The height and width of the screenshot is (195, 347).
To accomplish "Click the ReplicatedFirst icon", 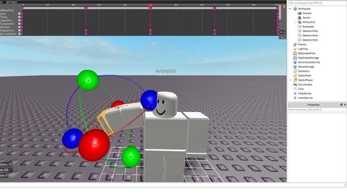I will [295, 53].
